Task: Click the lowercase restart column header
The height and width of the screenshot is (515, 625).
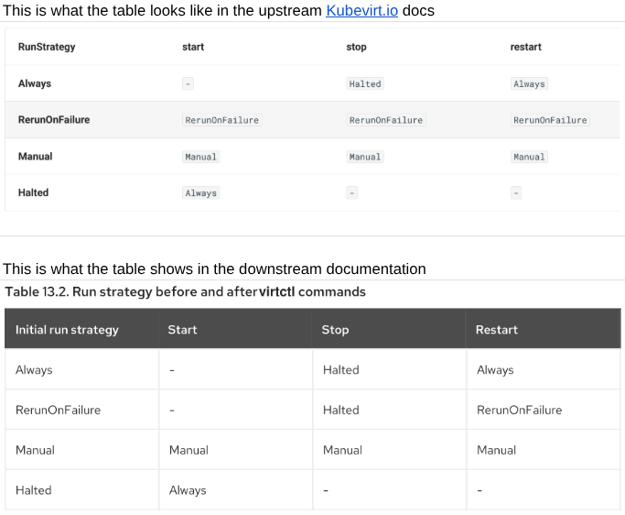Action: point(525,47)
